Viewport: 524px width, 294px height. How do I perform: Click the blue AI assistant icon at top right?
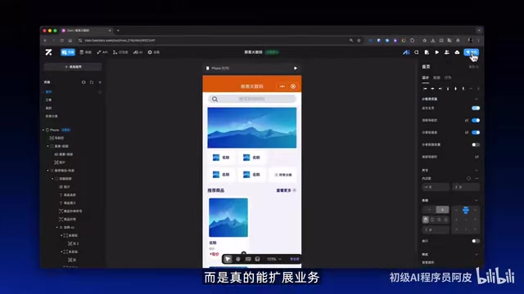click(x=406, y=52)
